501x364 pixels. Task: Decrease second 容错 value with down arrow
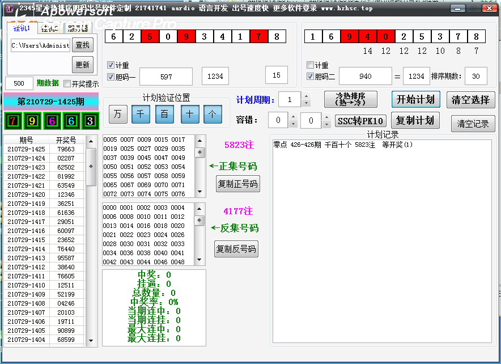point(326,124)
